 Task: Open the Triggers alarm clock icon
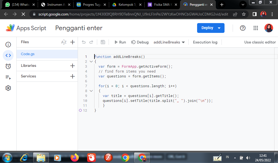8,66
